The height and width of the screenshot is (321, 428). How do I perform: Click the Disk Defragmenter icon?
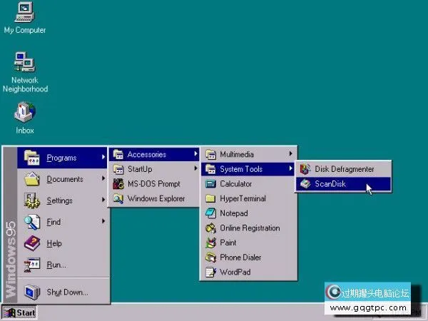pyautogui.click(x=305, y=169)
